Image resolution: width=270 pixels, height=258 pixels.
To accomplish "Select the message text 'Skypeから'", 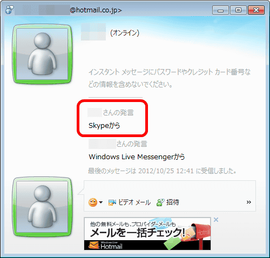I will [x=104, y=126].
